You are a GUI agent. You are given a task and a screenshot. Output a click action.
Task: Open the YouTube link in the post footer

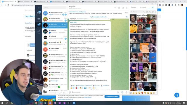[97, 85]
